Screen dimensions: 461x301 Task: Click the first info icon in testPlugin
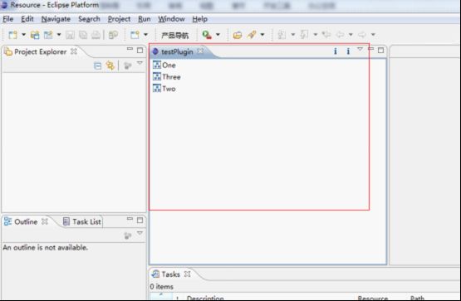coord(336,51)
